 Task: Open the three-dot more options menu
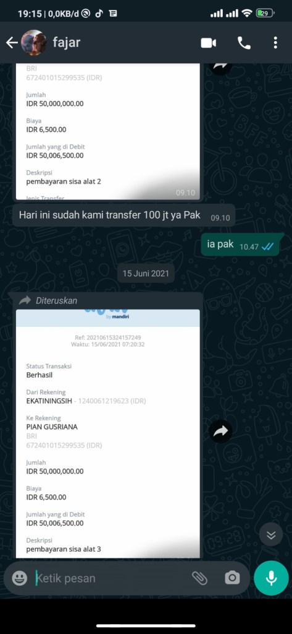pos(275,43)
